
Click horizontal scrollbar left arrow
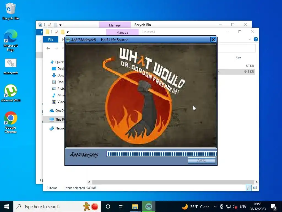pos(89,182)
